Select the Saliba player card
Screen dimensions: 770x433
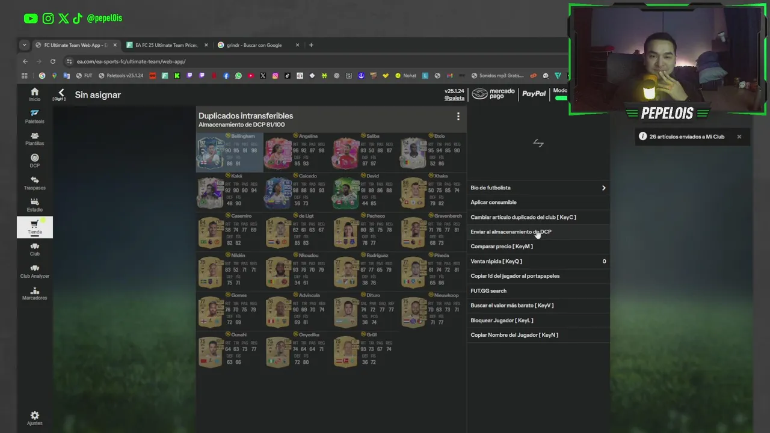(365, 152)
